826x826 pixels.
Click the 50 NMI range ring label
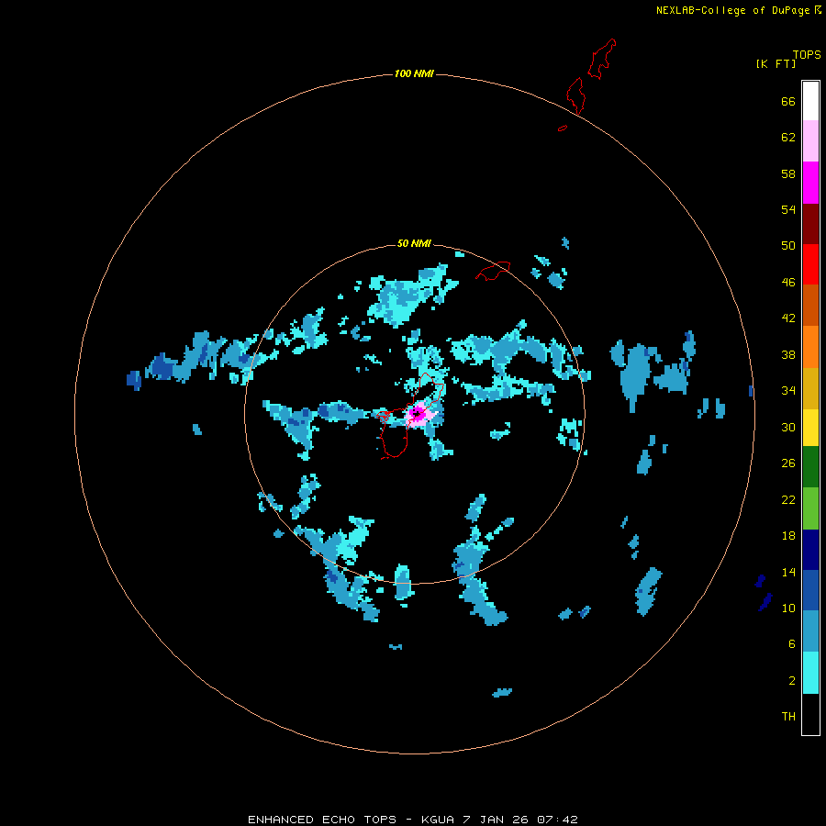[414, 243]
